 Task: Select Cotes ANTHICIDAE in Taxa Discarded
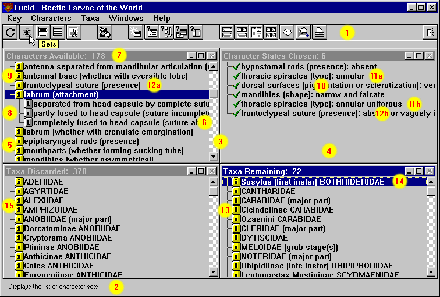click(x=59, y=266)
